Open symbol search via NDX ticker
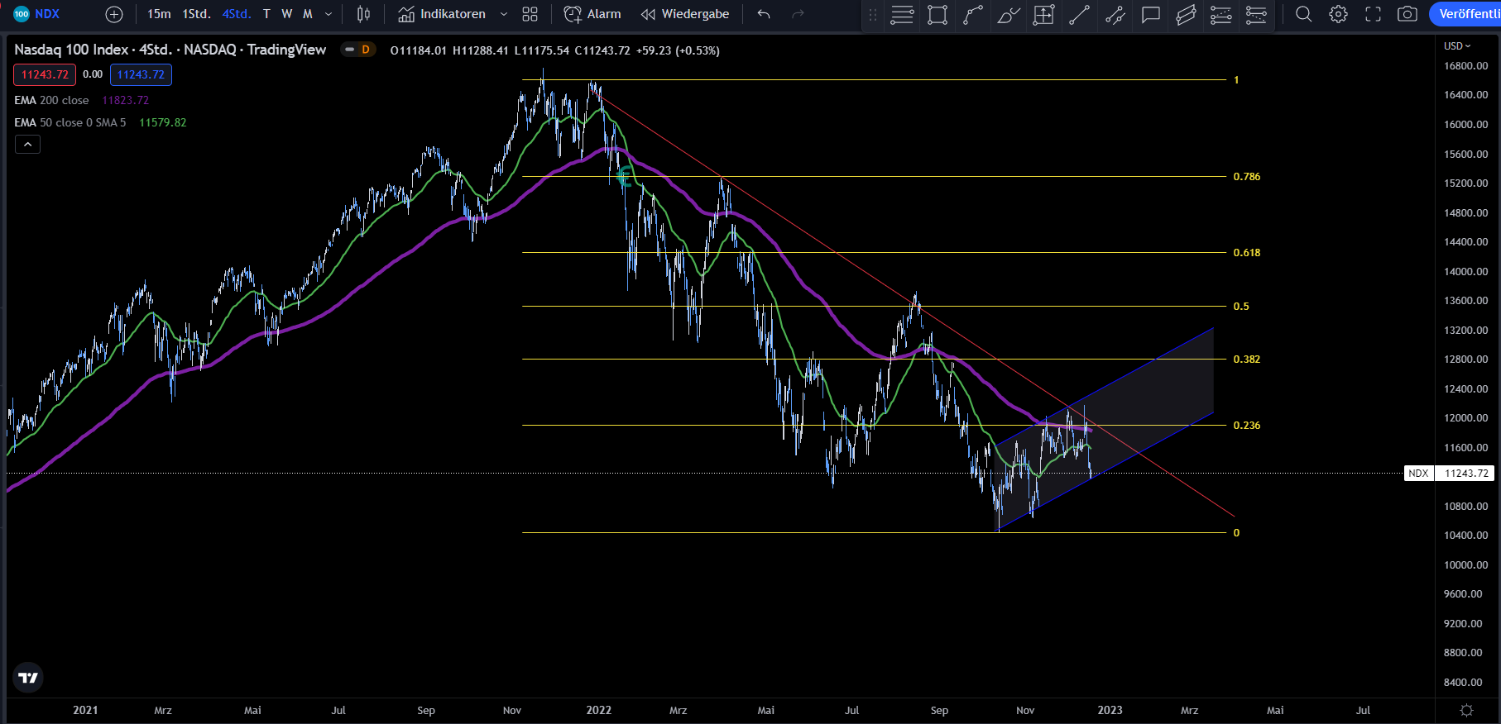 coord(37,14)
